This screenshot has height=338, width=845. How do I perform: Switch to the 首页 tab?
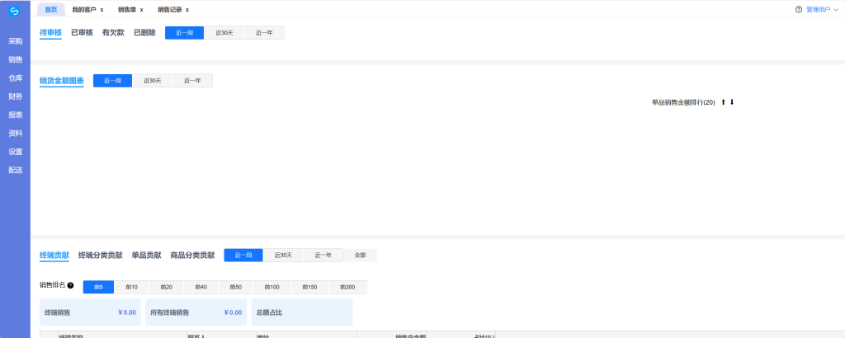[51, 10]
